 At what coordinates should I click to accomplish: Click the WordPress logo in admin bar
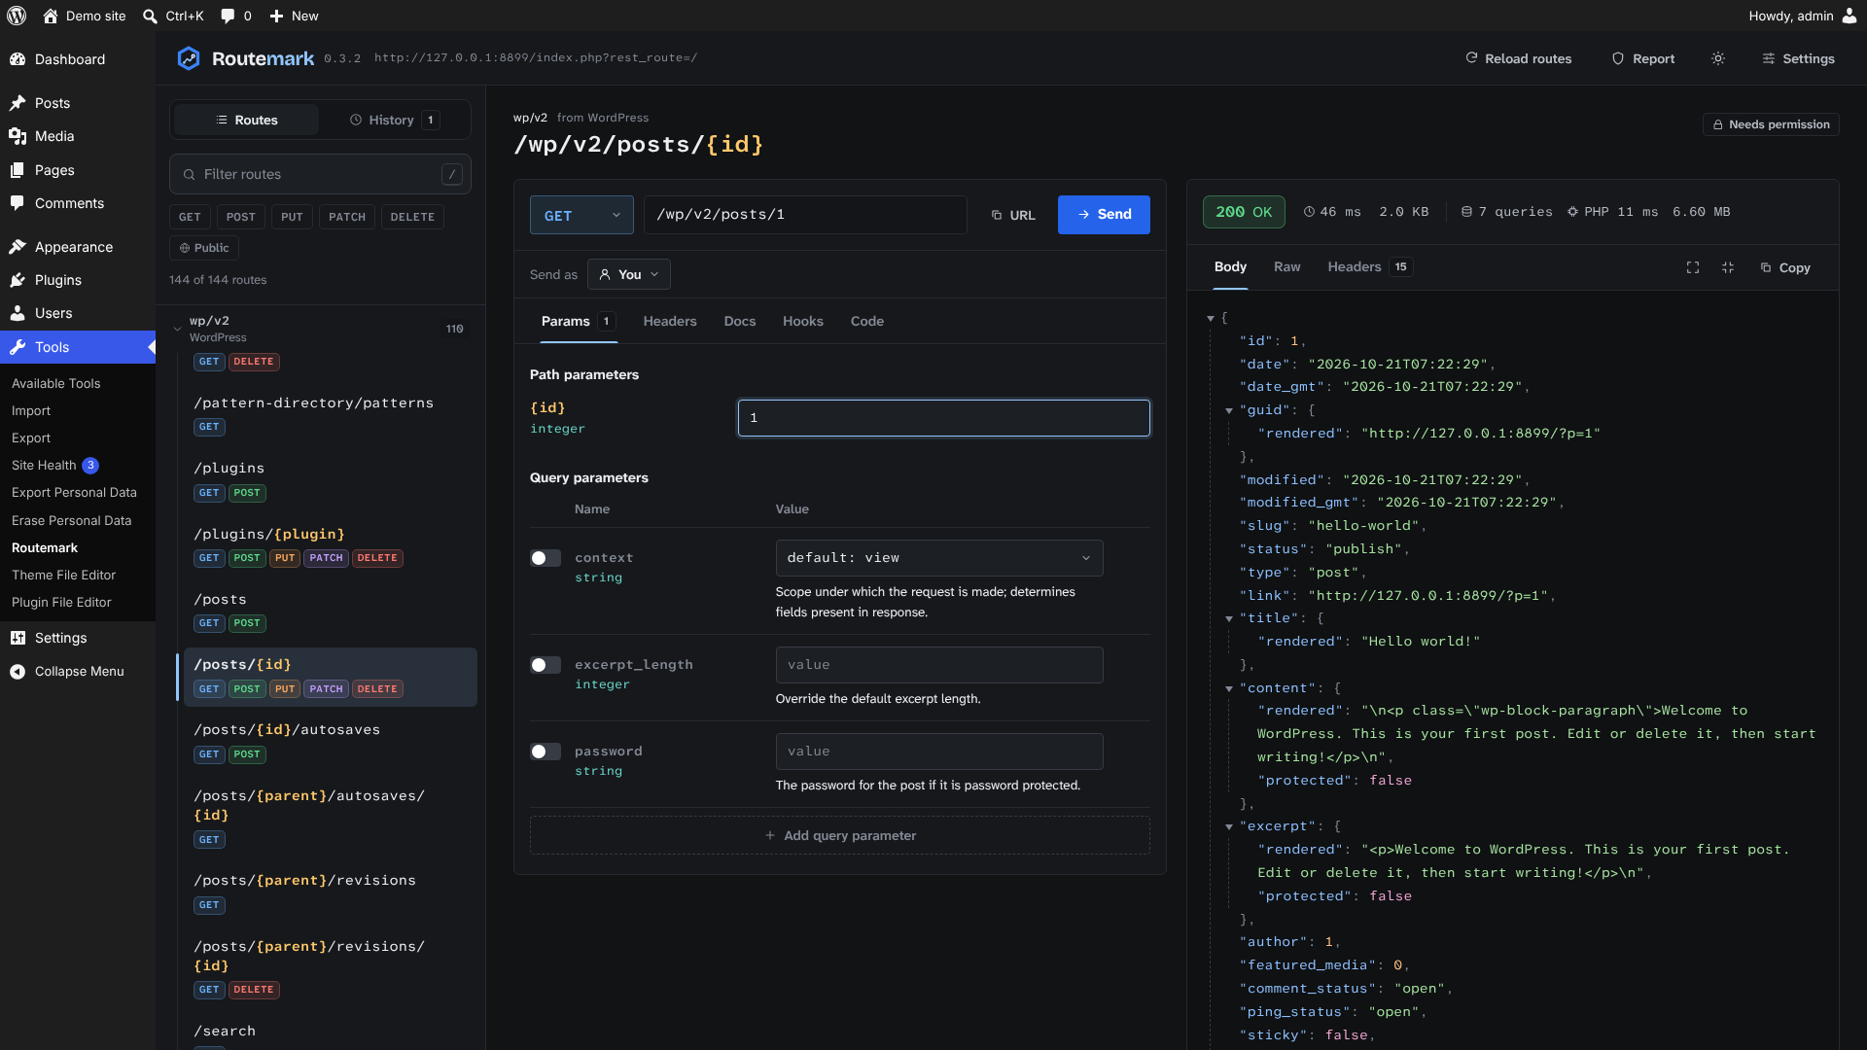pyautogui.click(x=17, y=16)
